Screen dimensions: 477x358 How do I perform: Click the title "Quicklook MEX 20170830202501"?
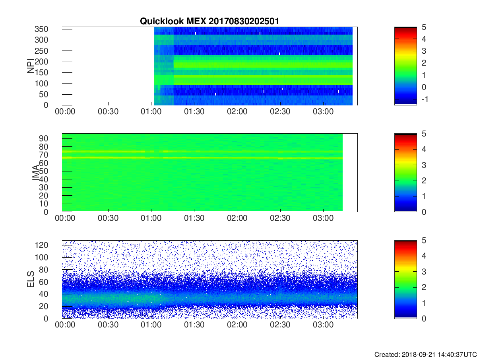pos(209,21)
